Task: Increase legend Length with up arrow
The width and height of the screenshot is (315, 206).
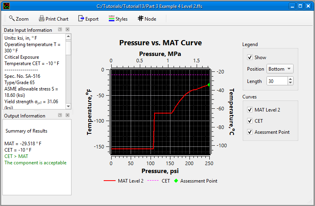Action: pos(290,79)
